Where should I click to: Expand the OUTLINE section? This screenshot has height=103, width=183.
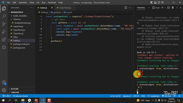click(x=15, y=89)
